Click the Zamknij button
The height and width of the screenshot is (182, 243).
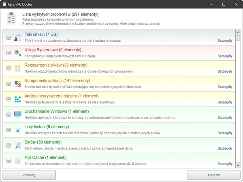[x=29, y=175]
